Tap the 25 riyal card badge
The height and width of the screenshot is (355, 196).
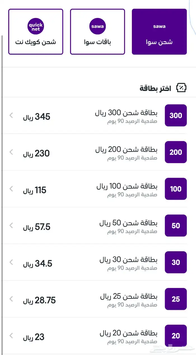click(x=176, y=299)
